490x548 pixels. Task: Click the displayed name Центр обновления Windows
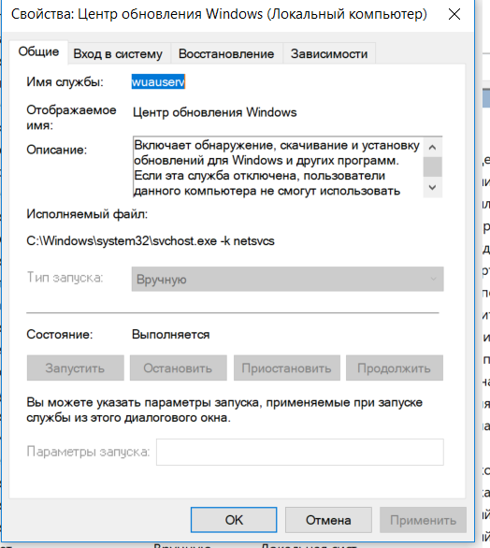point(214,112)
